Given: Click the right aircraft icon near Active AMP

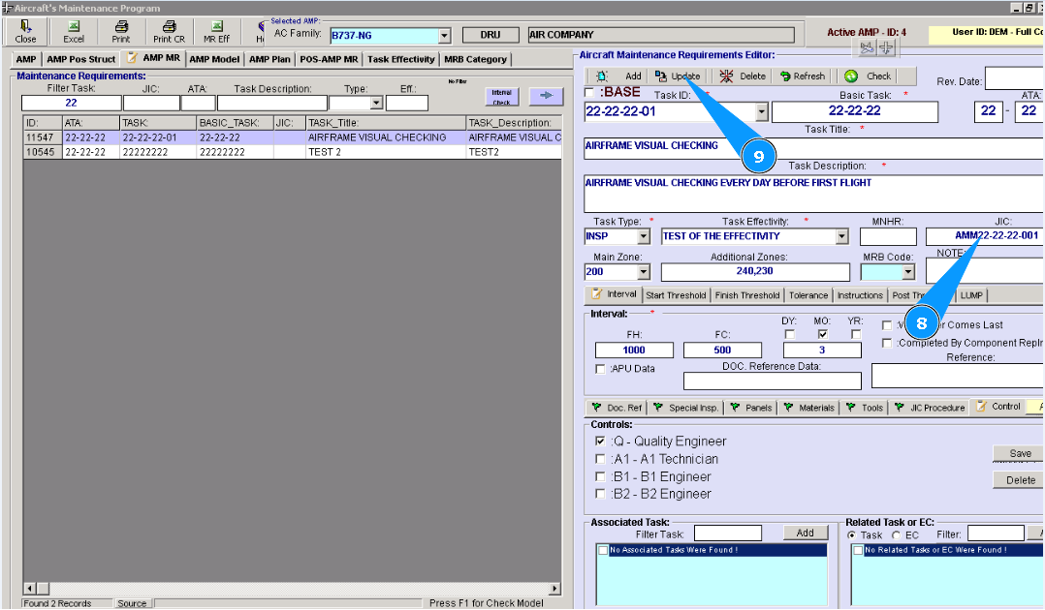Looking at the screenshot, I should [886, 48].
